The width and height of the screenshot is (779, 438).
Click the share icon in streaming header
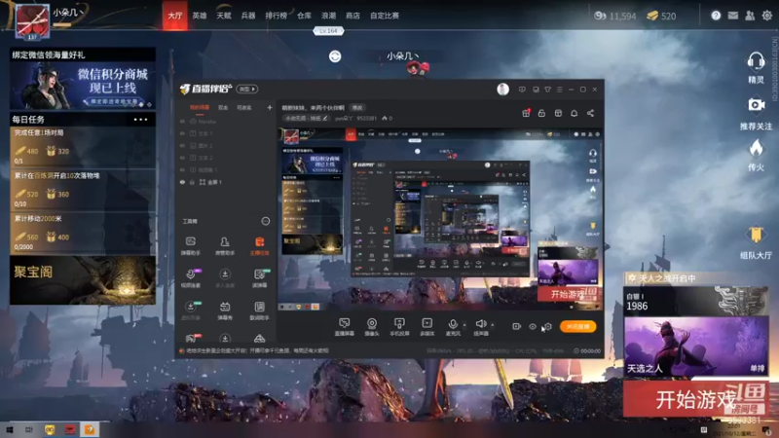click(590, 113)
